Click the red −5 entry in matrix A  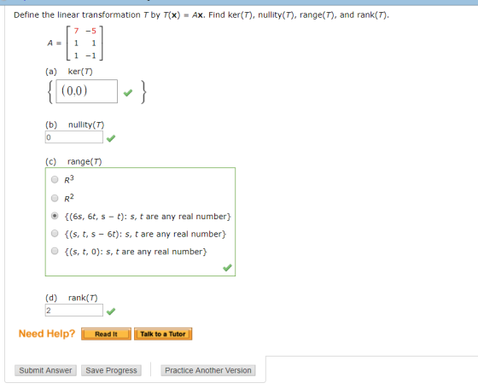pos(90,31)
